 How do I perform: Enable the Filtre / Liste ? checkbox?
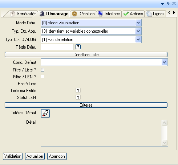[x=43, y=70]
